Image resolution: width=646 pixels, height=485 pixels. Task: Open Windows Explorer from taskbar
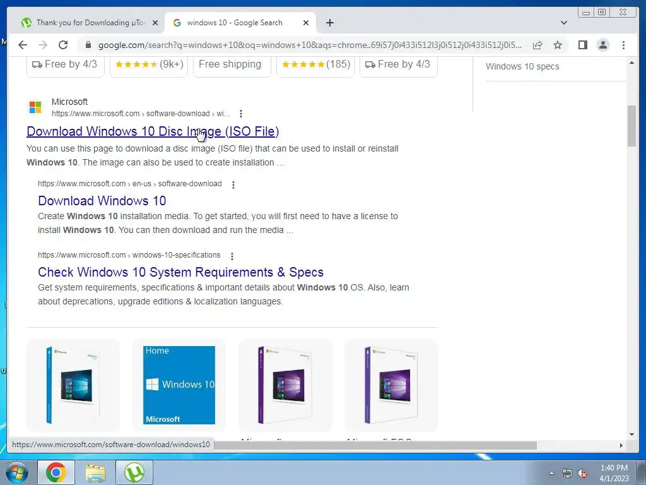pyautogui.click(x=95, y=472)
